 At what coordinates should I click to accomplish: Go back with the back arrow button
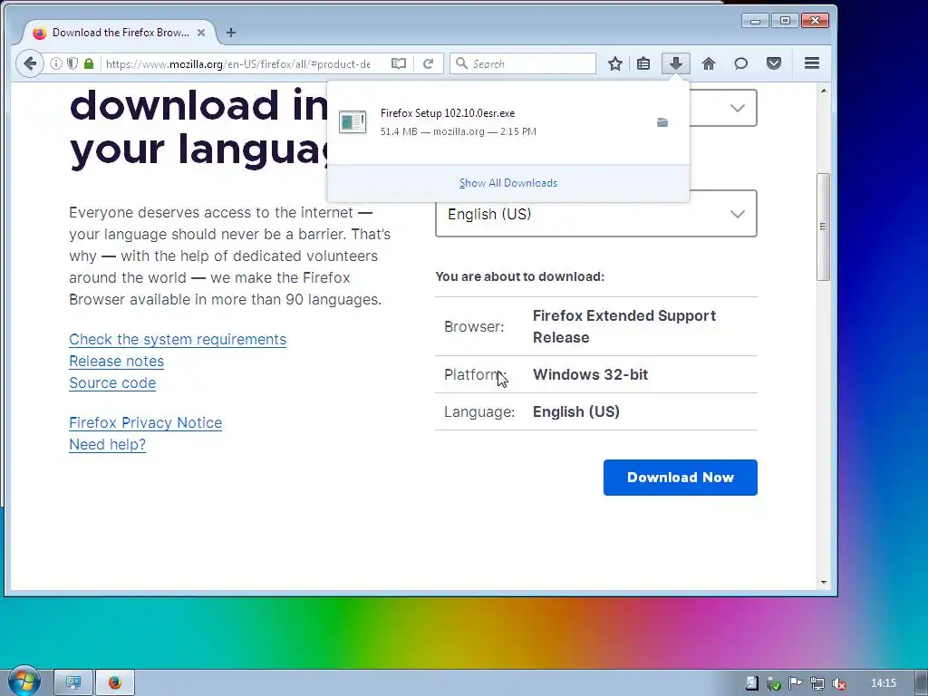30,63
